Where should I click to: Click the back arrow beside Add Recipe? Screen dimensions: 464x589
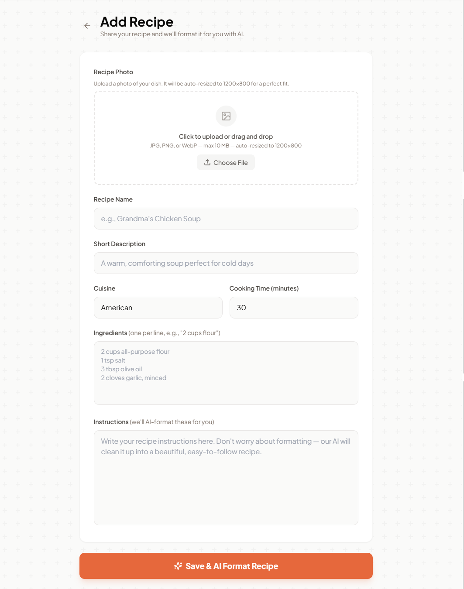87,26
